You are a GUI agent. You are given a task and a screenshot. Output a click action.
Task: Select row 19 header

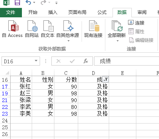[5, 93]
